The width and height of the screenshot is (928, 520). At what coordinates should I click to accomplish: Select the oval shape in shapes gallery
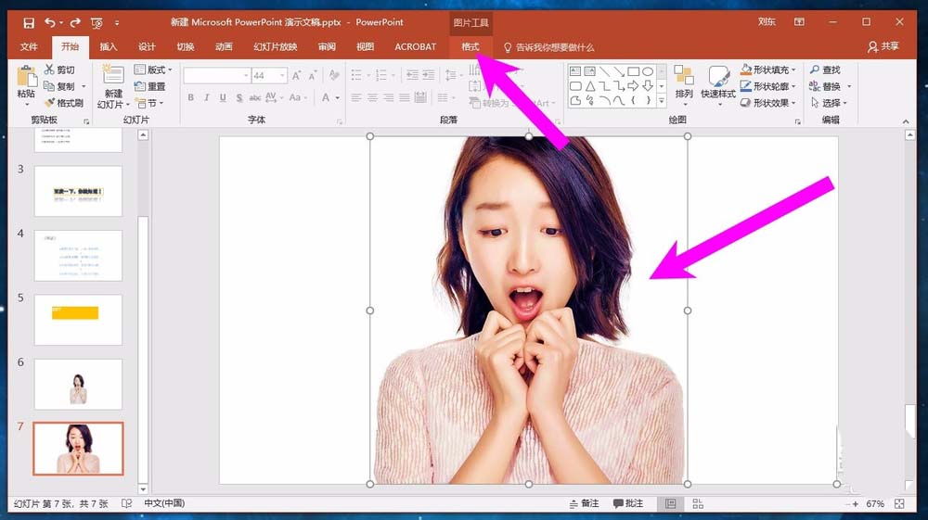(647, 71)
